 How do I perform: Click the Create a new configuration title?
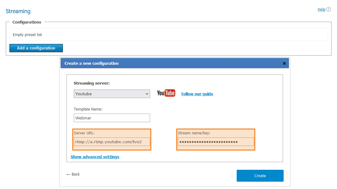[x=91, y=63]
